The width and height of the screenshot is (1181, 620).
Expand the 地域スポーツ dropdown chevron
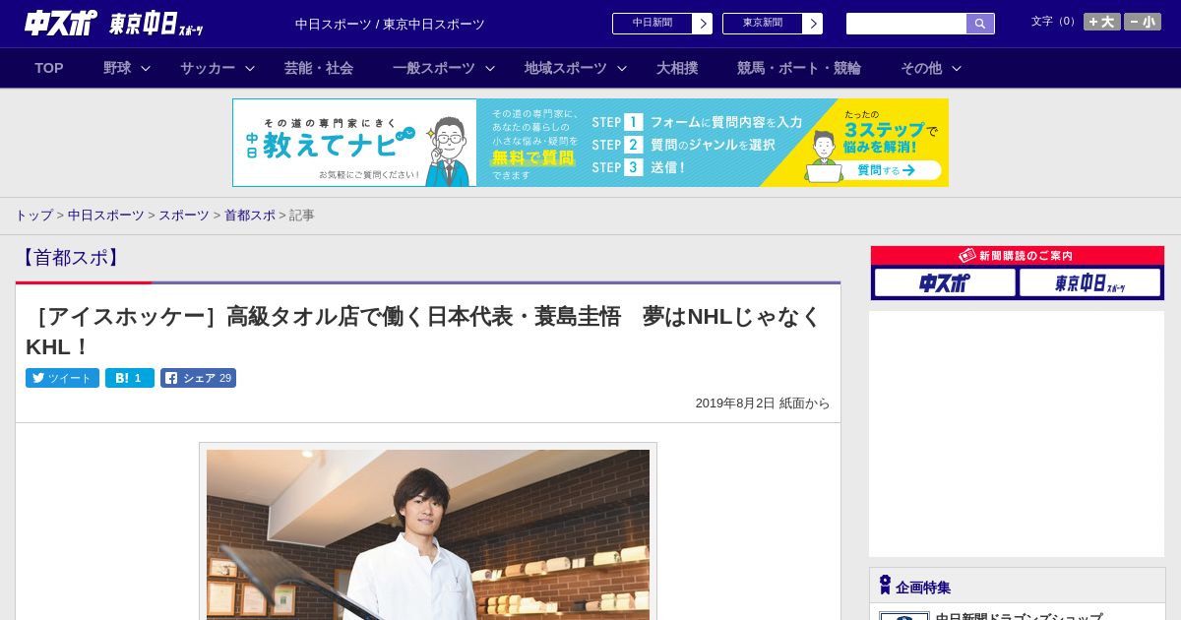622,68
